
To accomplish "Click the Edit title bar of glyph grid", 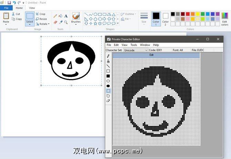I will [156, 55].
